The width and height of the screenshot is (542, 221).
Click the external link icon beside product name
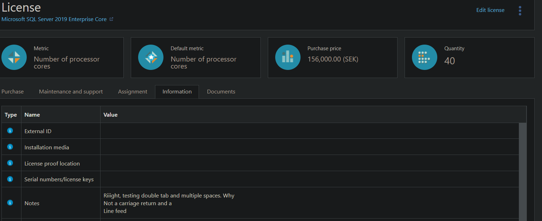[x=111, y=19]
